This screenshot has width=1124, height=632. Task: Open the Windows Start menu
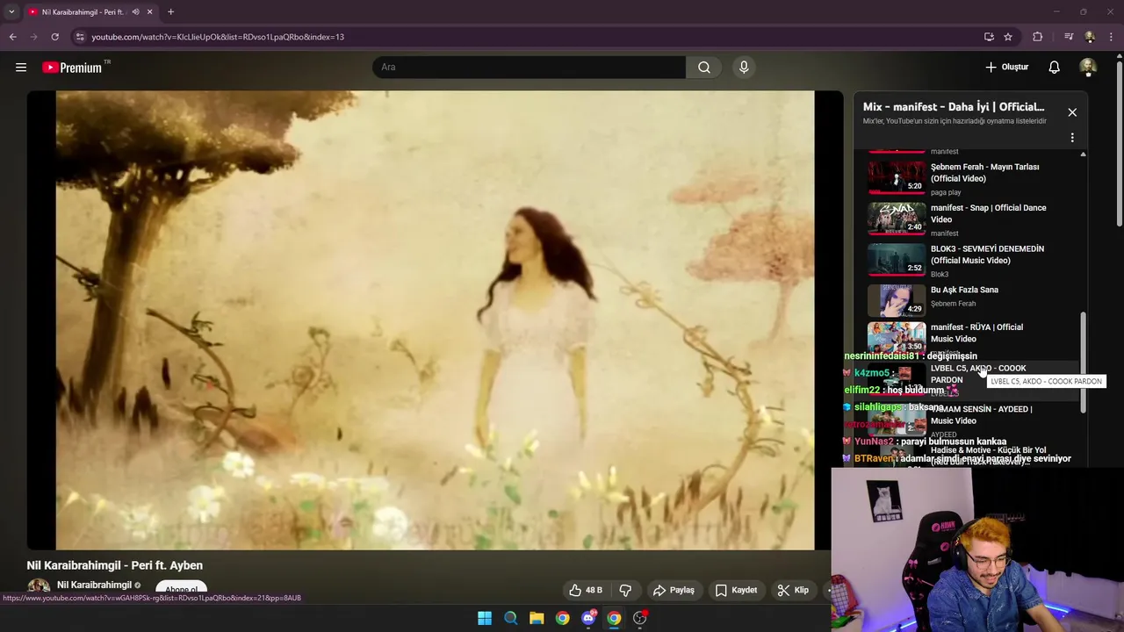(x=485, y=618)
